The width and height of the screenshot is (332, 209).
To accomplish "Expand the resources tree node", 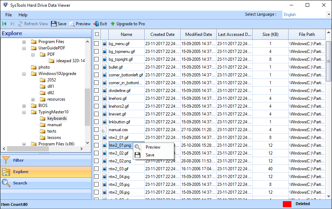I will tap(33, 100).
